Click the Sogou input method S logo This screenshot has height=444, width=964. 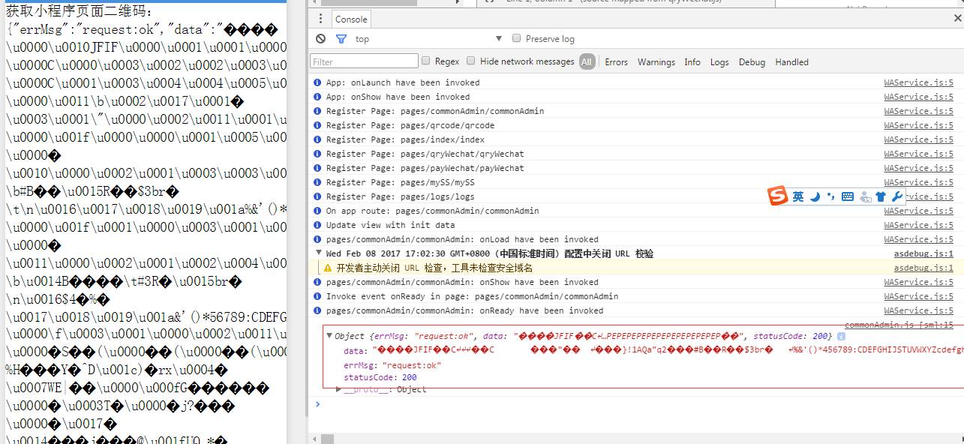click(778, 196)
